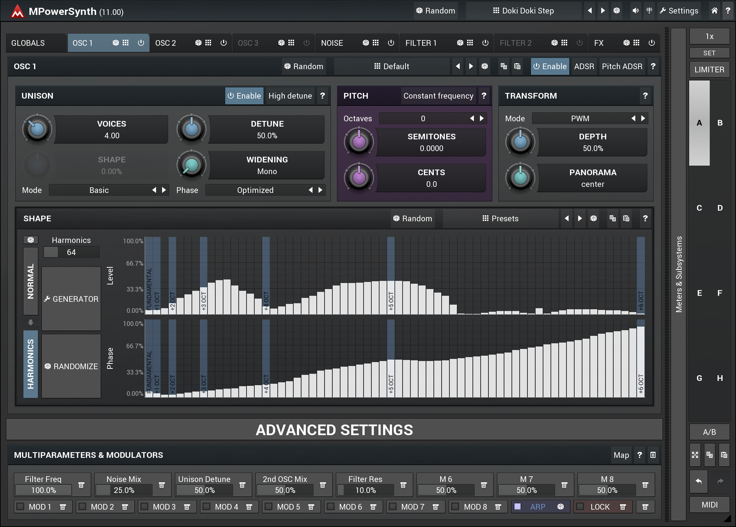The image size is (736, 527).
Task: Switch to the OSC 2 tab
Action: [166, 43]
